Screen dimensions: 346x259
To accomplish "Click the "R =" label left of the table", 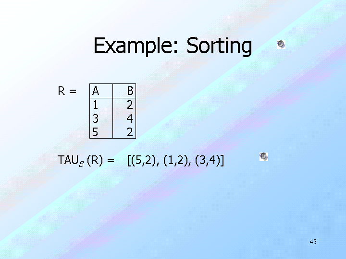I will coord(67,90).
